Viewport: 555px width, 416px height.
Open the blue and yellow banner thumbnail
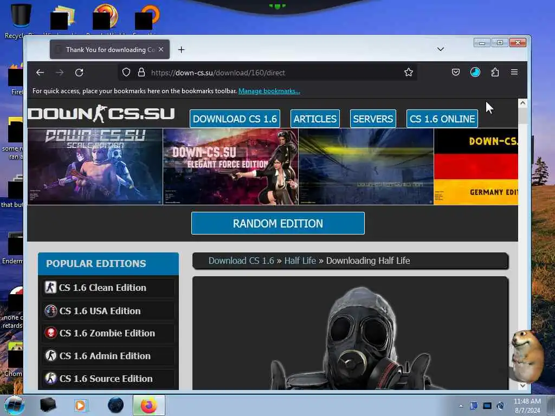click(366, 167)
